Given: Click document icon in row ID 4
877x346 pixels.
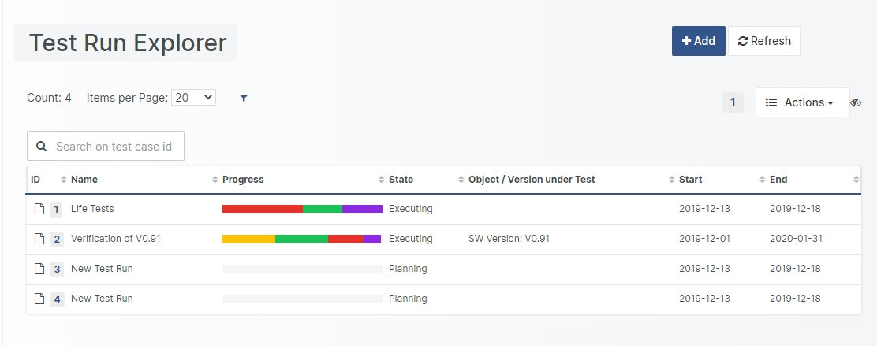Looking at the screenshot, I should (39, 299).
